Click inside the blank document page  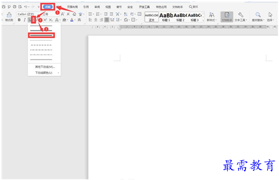click(183, 107)
